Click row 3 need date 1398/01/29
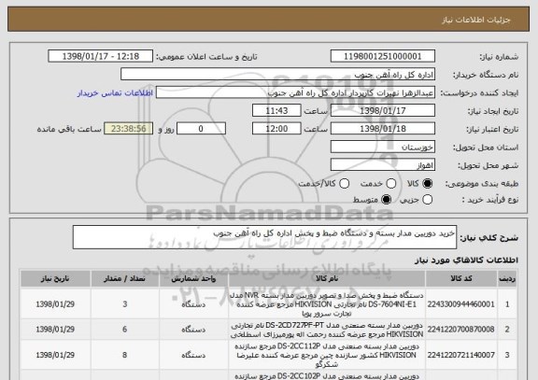 coord(55,355)
